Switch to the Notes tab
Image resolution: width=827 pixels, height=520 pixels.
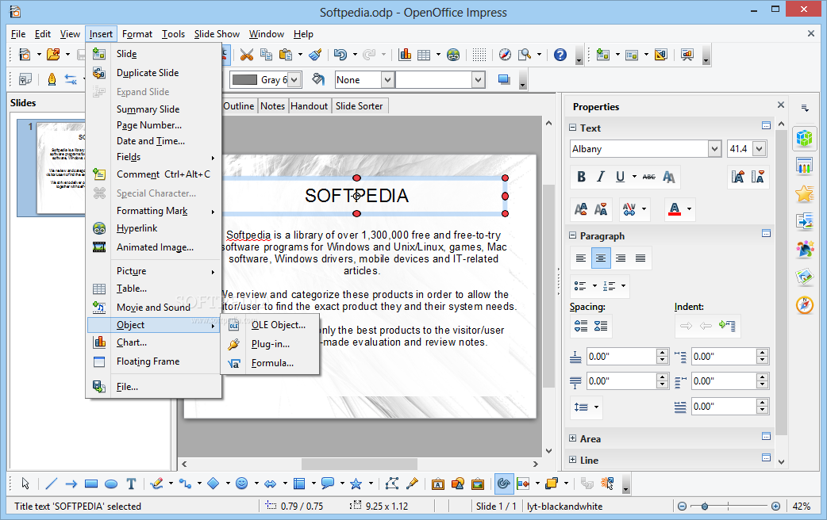click(x=272, y=106)
